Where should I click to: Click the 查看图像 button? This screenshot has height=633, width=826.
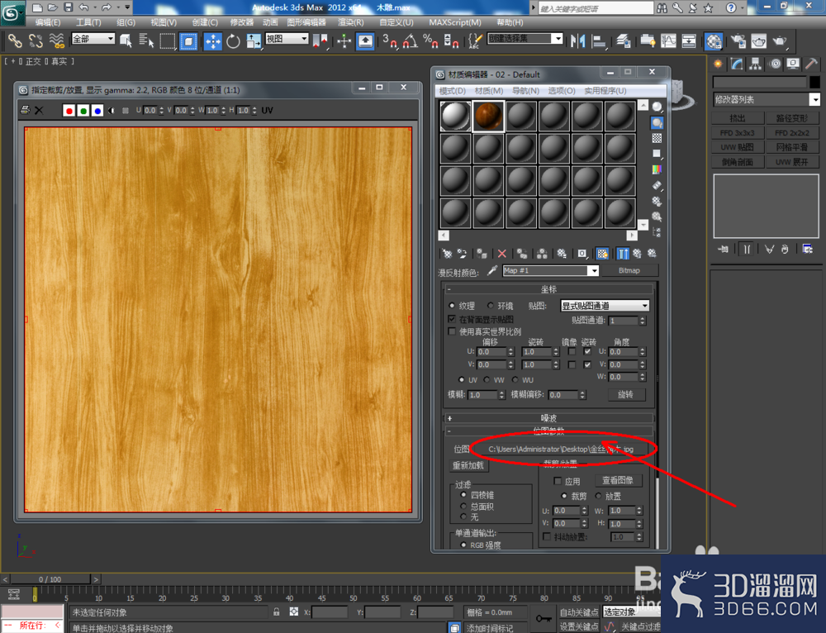[618, 480]
